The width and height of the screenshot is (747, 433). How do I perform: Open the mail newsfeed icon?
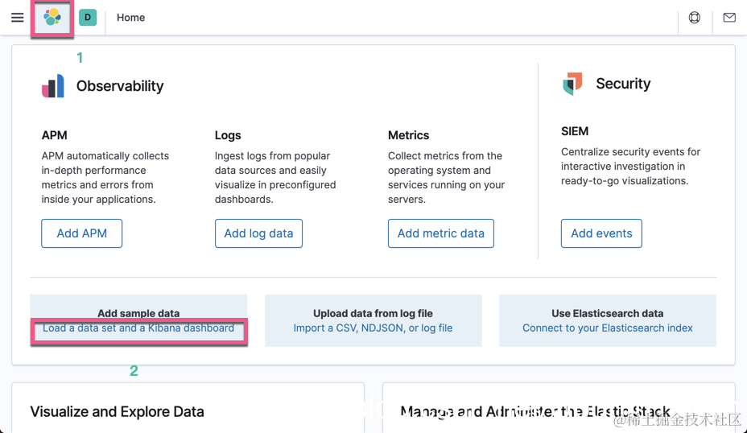[729, 18]
